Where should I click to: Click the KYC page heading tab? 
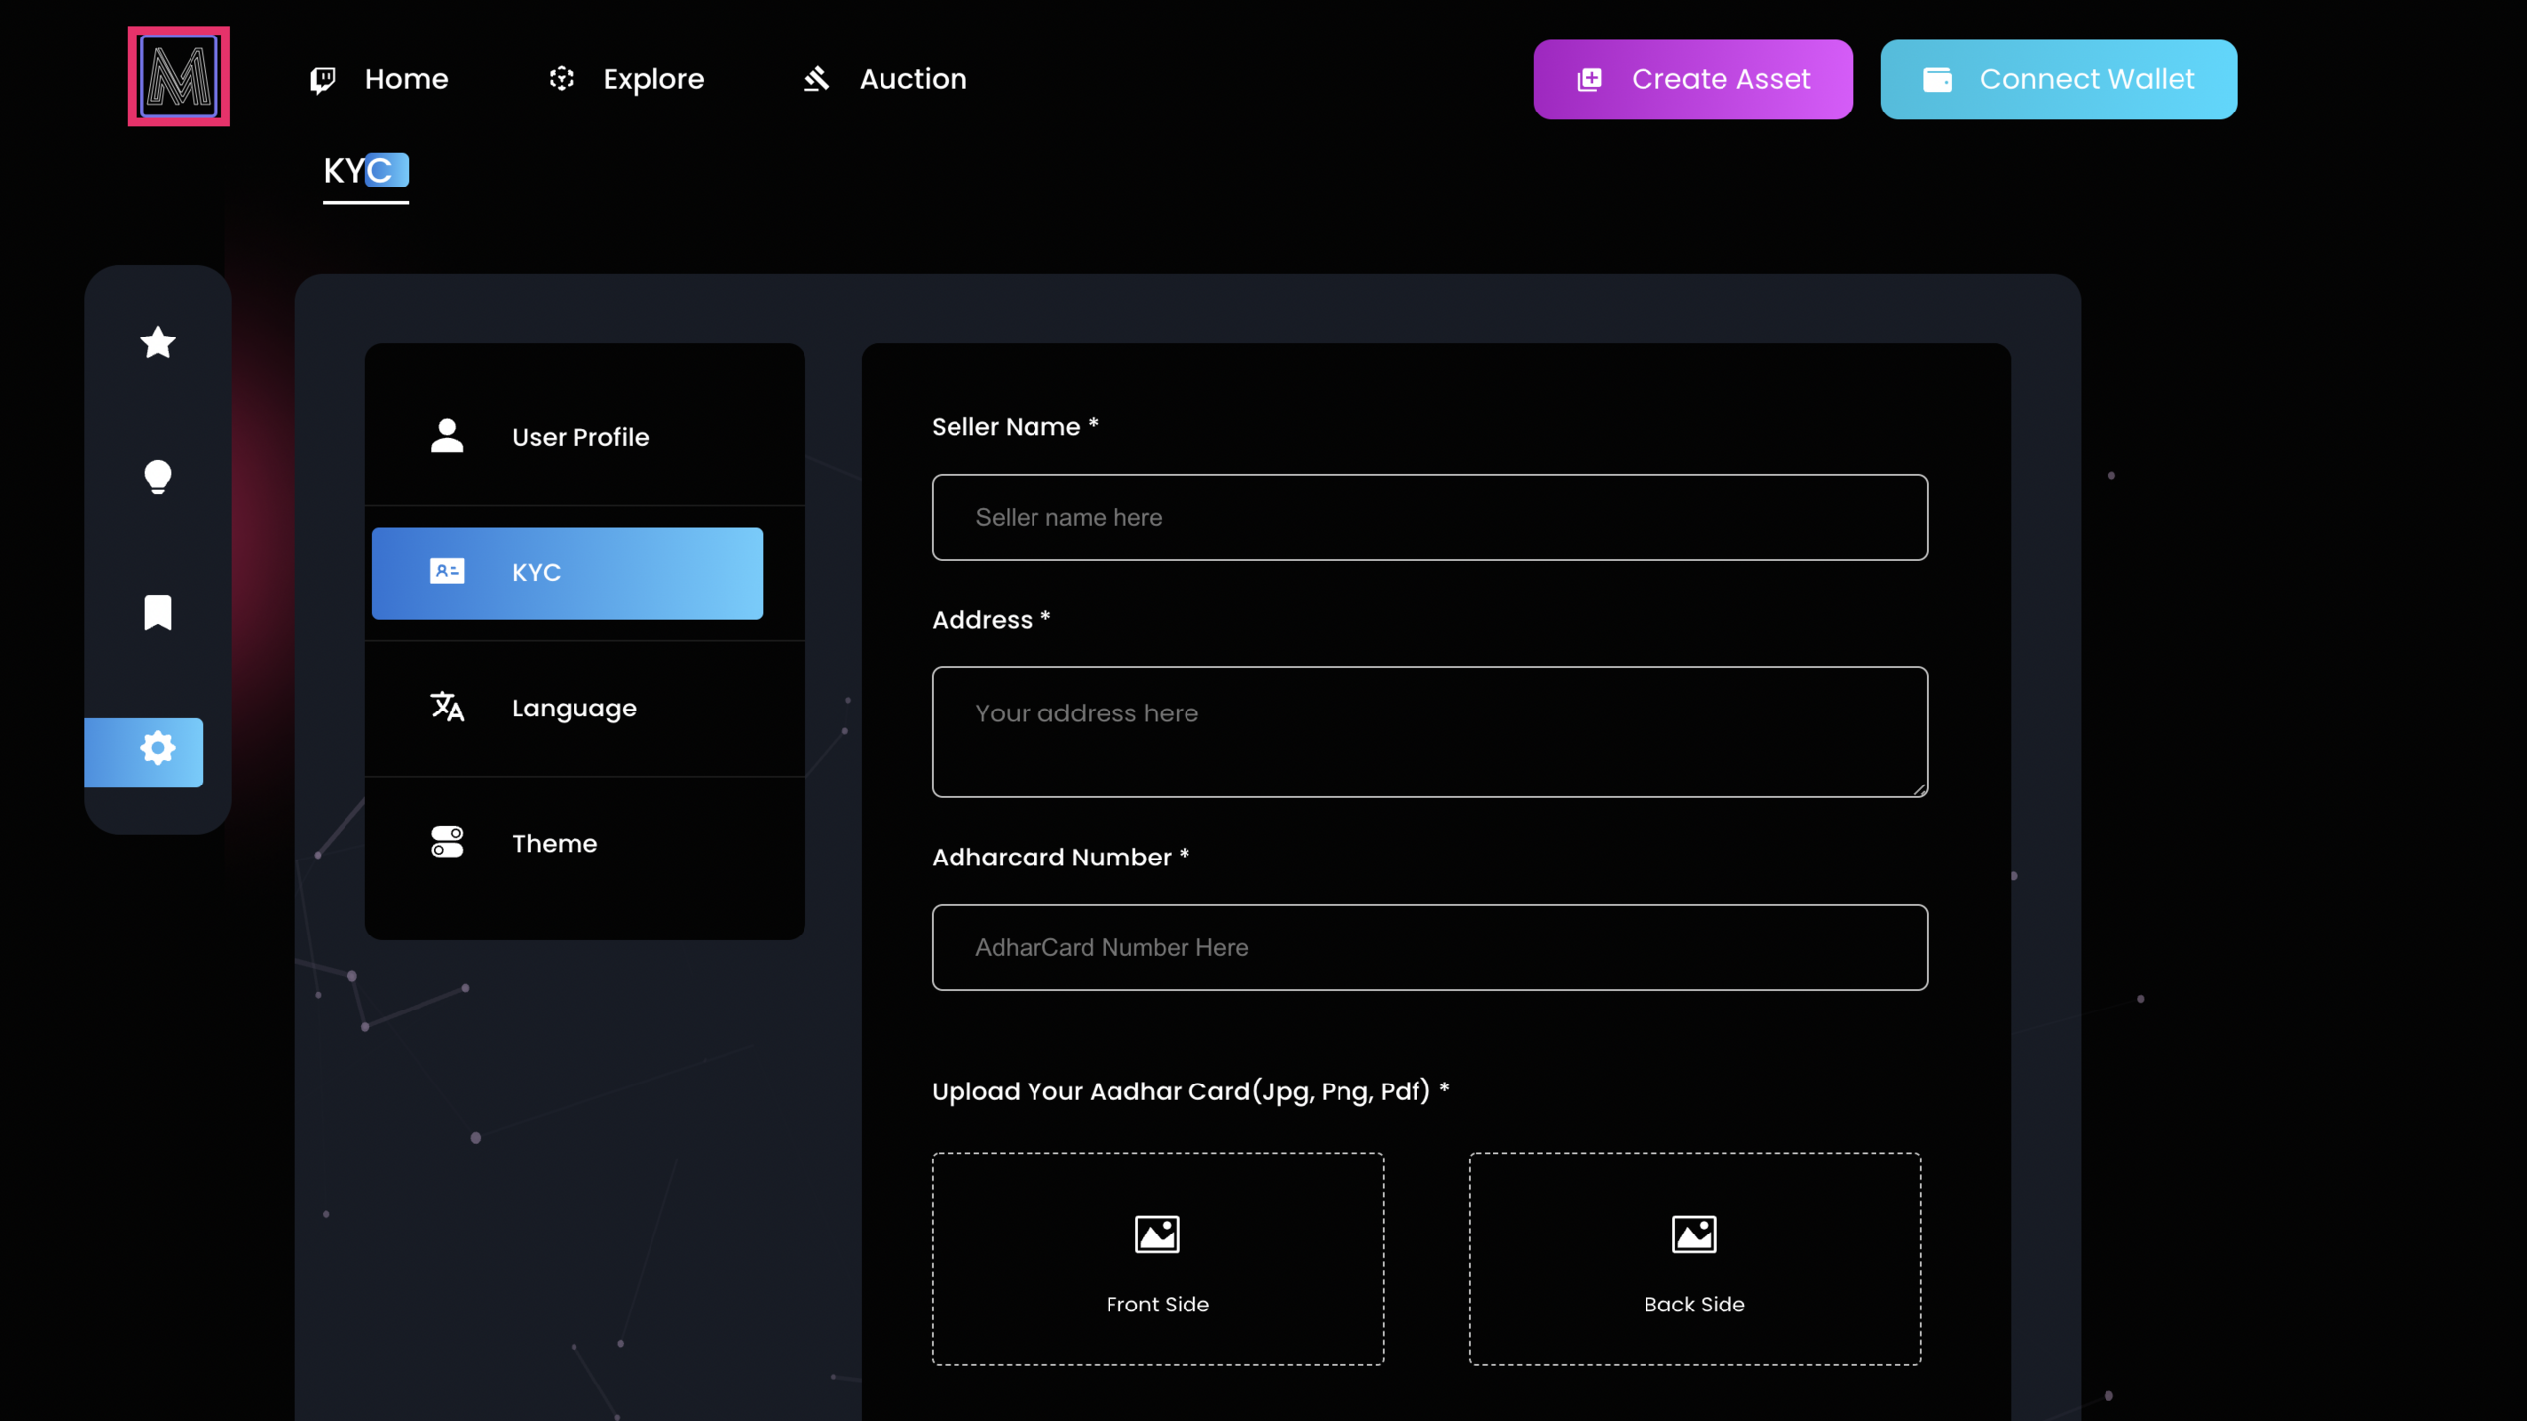click(x=365, y=172)
